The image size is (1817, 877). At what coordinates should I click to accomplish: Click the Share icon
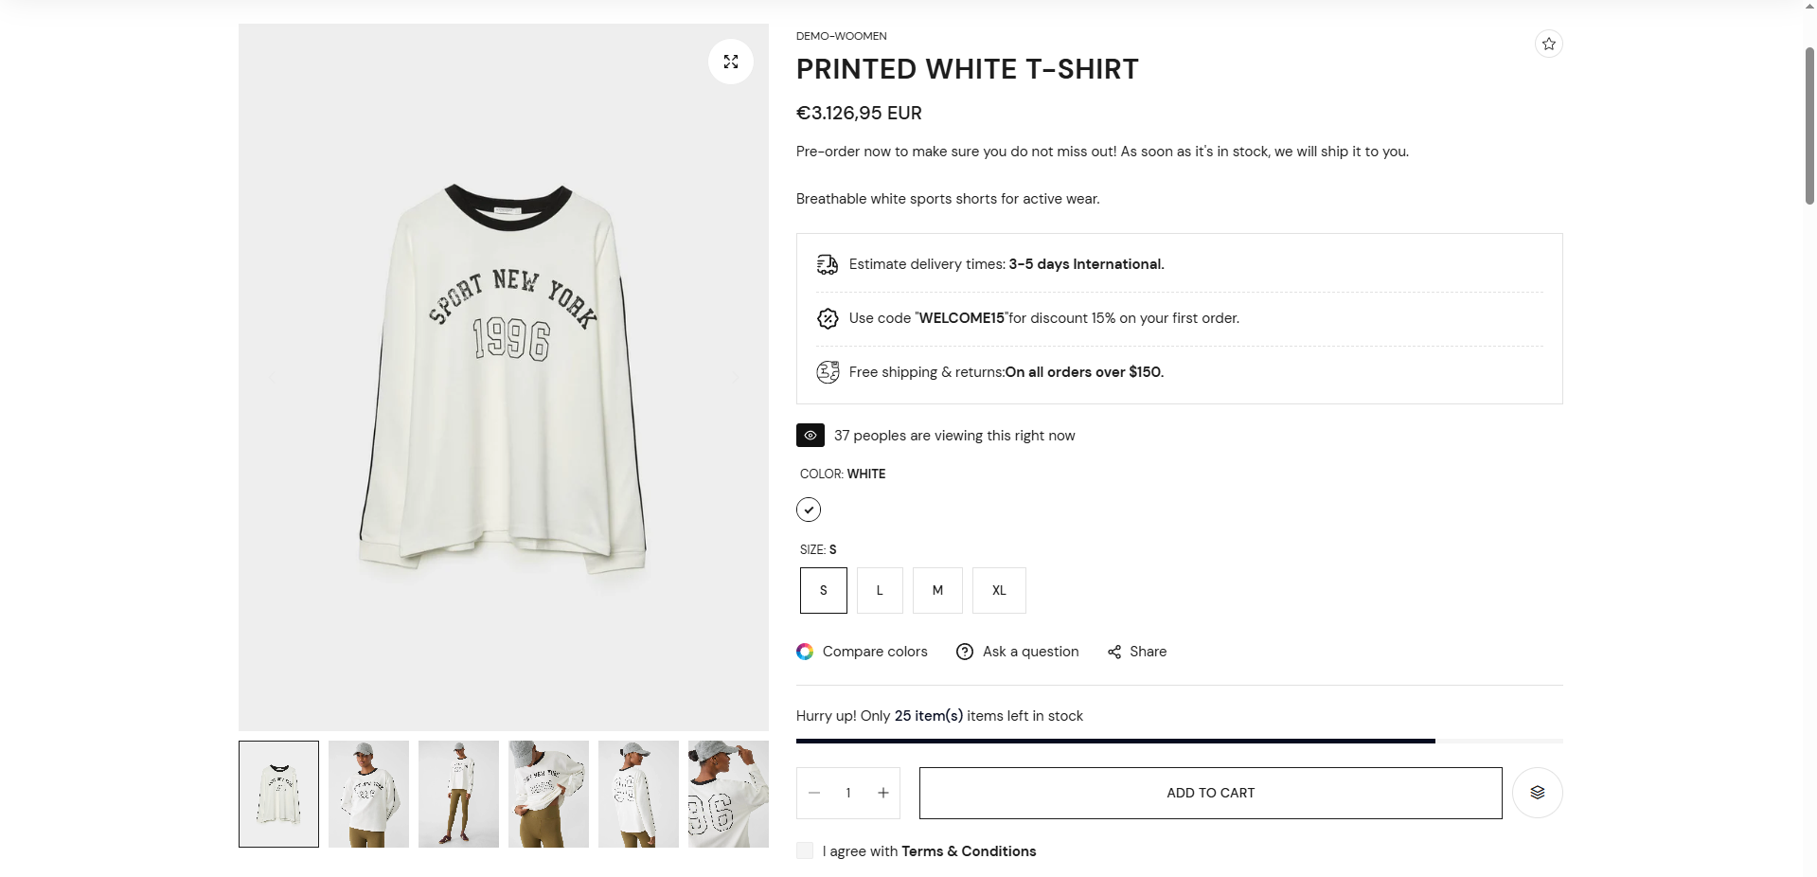[1114, 652]
